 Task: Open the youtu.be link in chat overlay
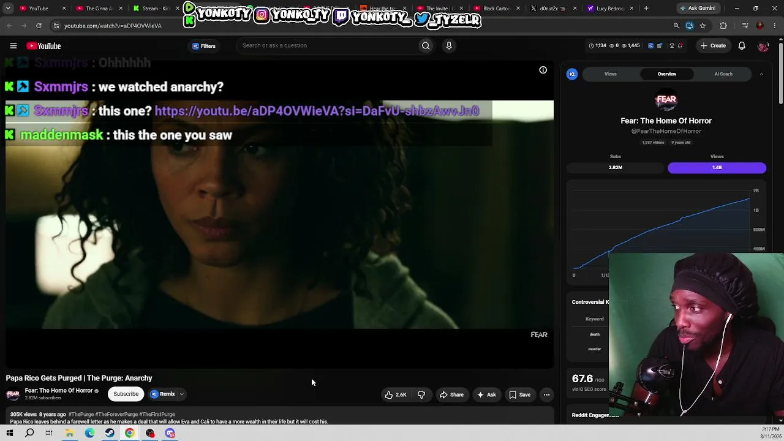tap(317, 111)
